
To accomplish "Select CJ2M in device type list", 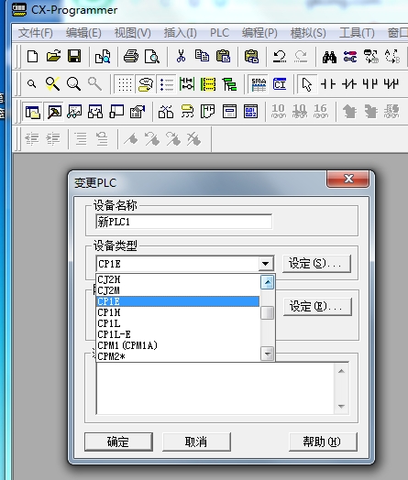I will point(178,290).
